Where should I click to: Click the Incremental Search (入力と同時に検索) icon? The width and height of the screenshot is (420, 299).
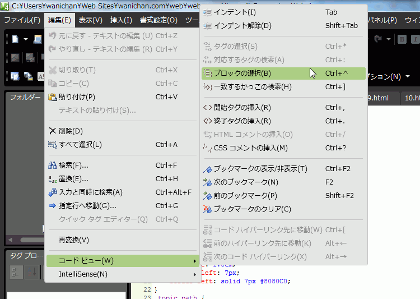(x=53, y=192)
